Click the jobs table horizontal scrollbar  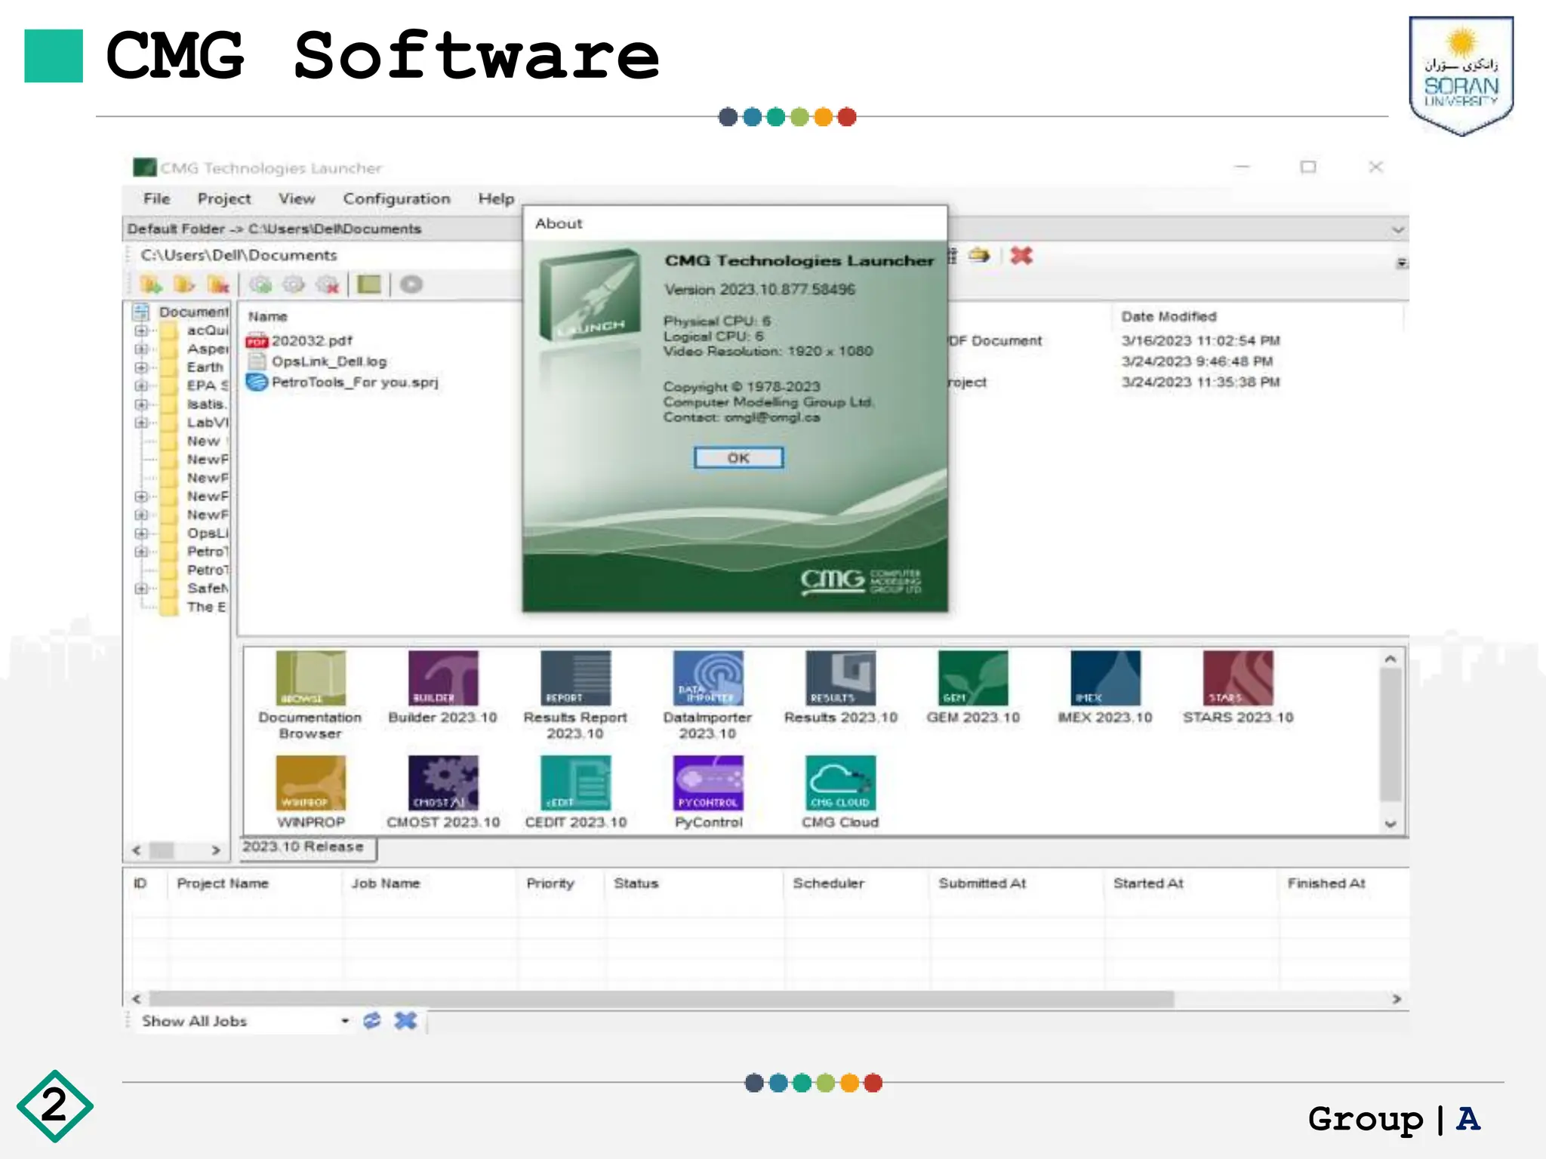pos(661,999)
